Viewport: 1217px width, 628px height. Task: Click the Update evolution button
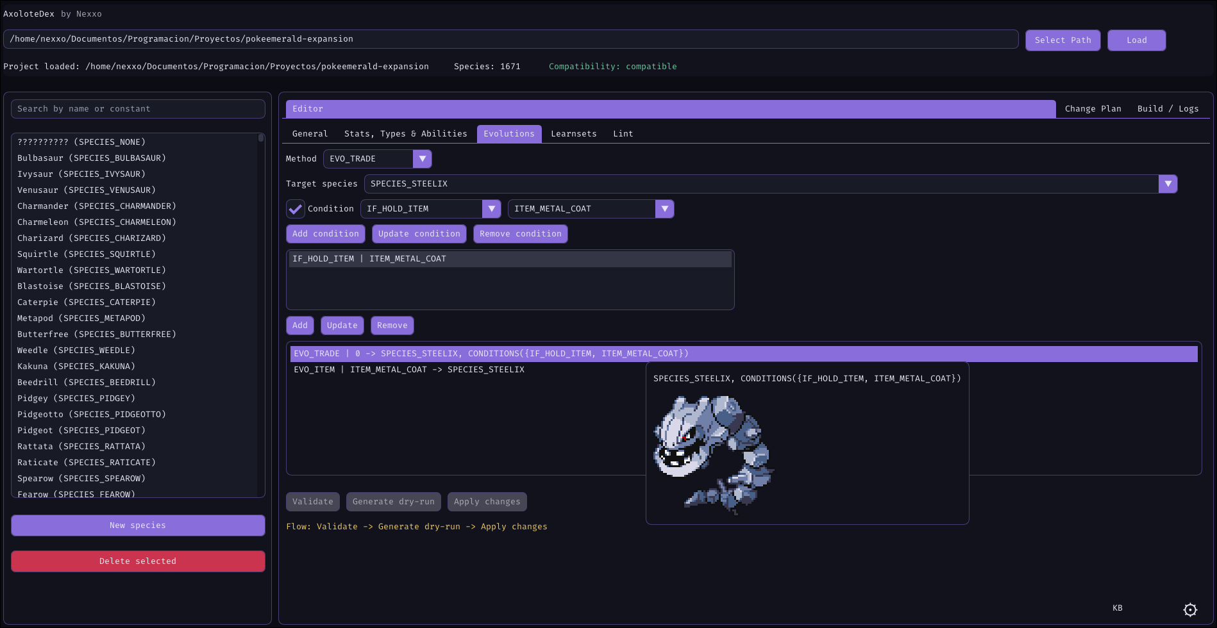point(342,326)
